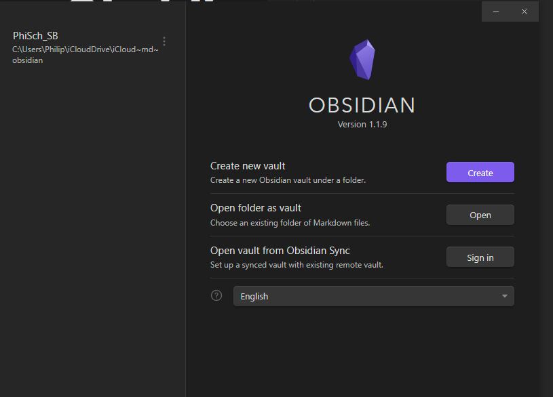This screenshot has width=553, height=397.
Task: Click the vault path C:\Users\Philip\iCloudDrive
Action: 85,55
